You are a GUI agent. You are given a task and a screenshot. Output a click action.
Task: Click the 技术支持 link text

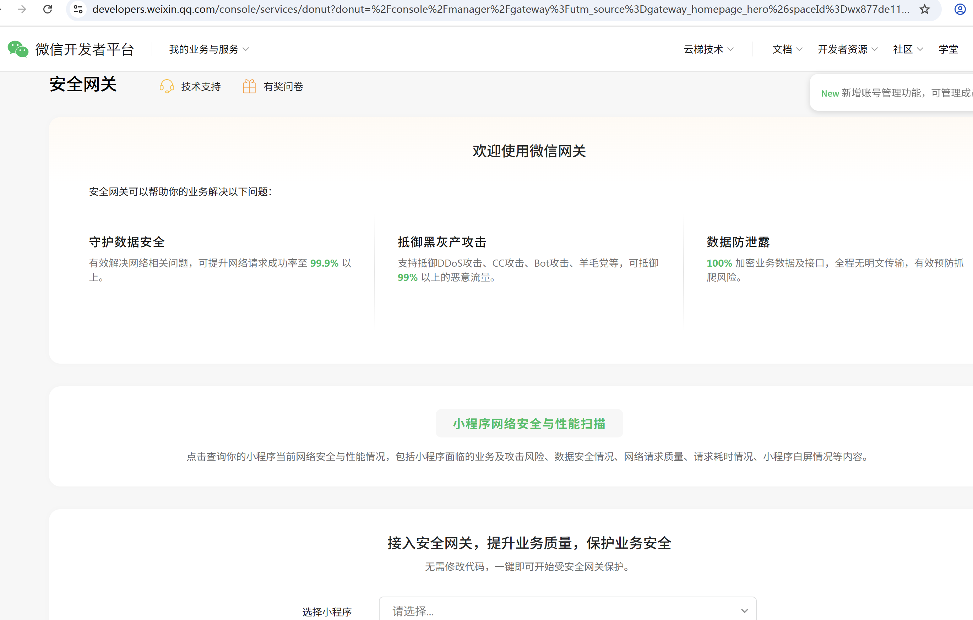[x=201, y=87]
